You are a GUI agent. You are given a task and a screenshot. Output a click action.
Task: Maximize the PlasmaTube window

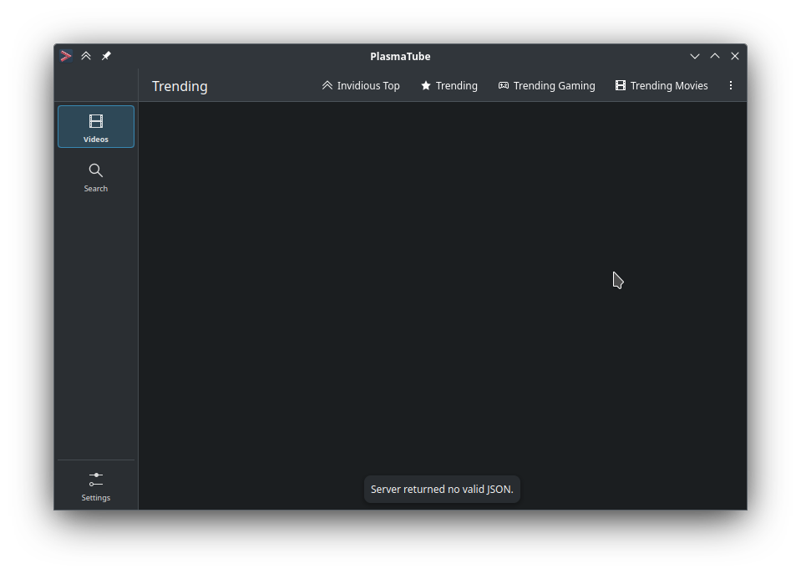pos(715,56)
